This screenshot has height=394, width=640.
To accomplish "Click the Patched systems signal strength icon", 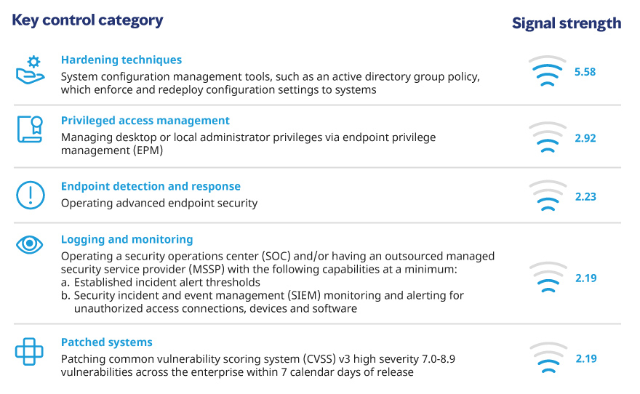I will [548, 358].
